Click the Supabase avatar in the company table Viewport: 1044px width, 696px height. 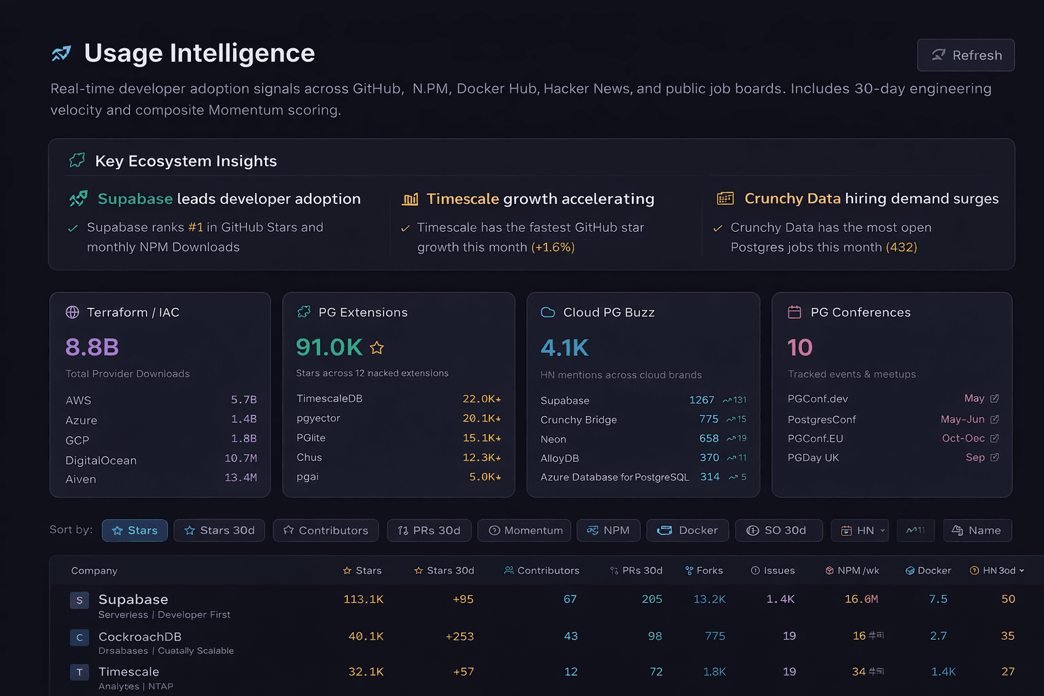pos(80,600)
